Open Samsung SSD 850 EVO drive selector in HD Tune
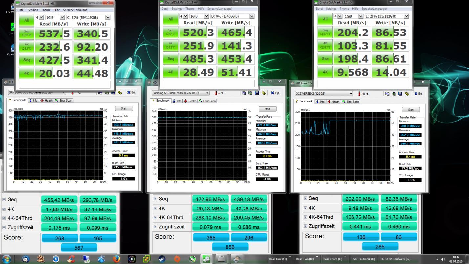 (x=180, y=93)
